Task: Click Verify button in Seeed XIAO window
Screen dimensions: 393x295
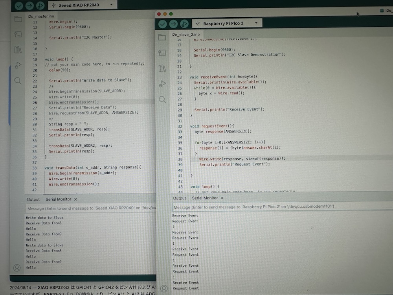Action: [x=18, y=6]
